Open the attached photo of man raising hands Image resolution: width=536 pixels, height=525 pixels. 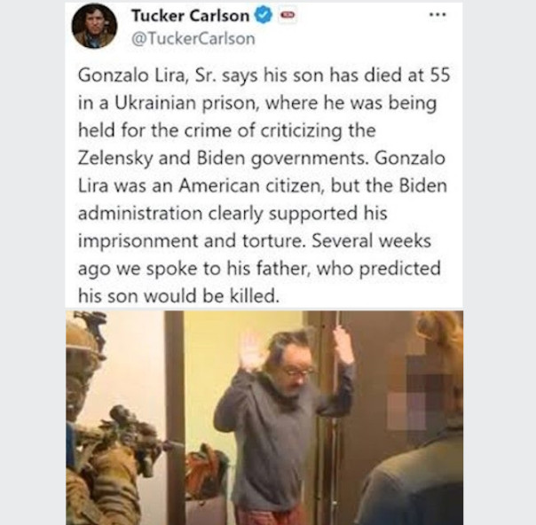point(264,418)
